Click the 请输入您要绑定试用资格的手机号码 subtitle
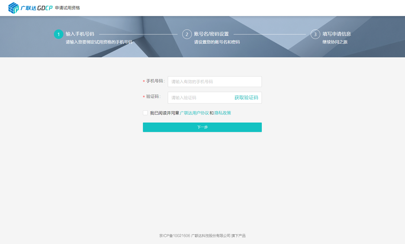The height and width of the screenshot is (244, 405). pos(99,42)
